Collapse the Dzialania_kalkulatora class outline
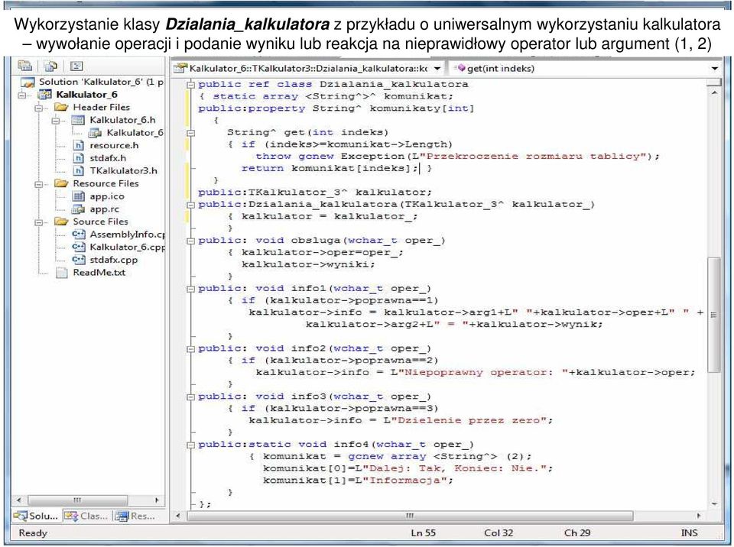The height and width of the screenshot is (547, 734). click(190, 85)
